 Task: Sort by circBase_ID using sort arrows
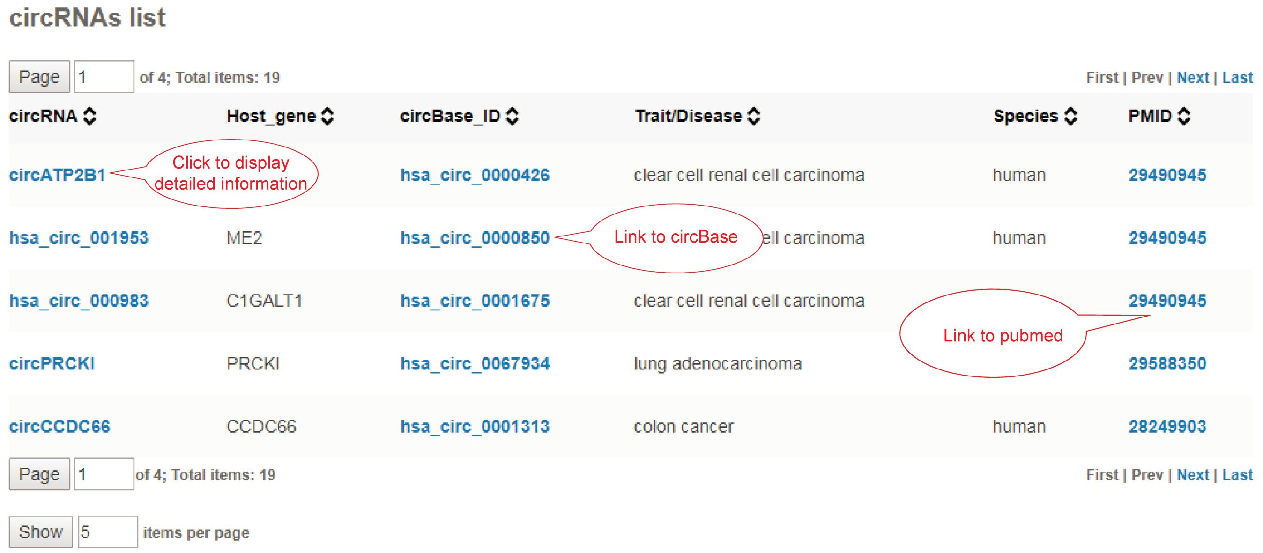tap(513, 116)
